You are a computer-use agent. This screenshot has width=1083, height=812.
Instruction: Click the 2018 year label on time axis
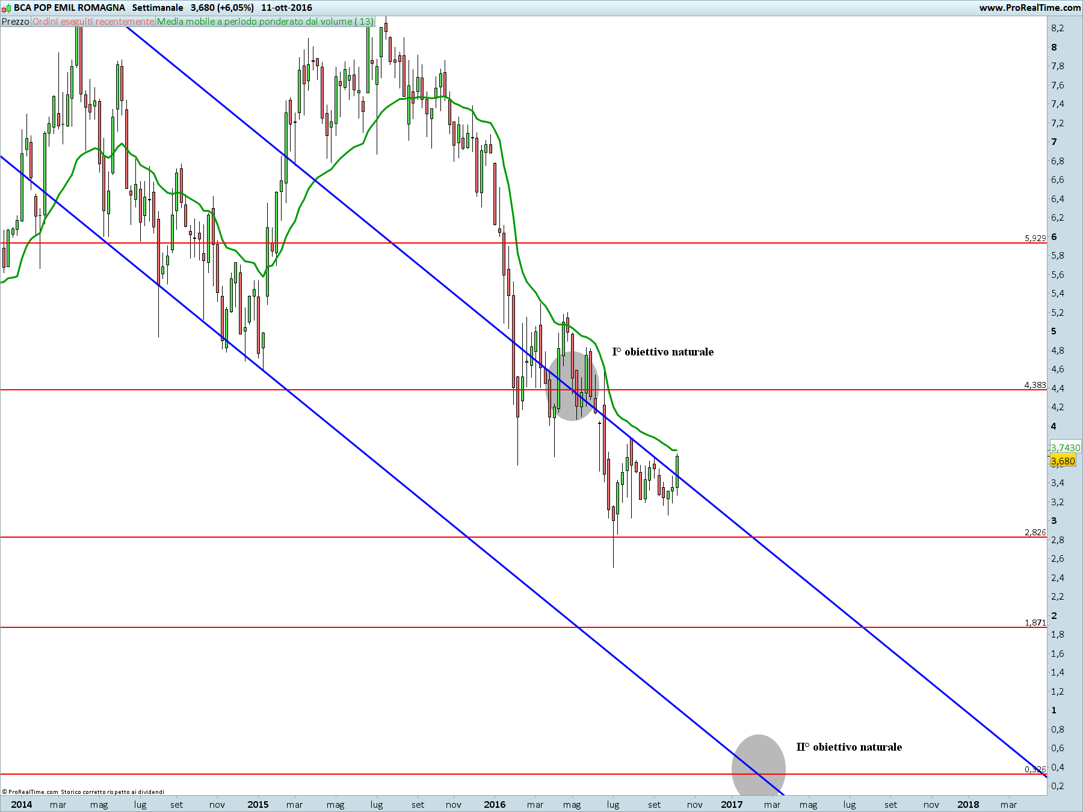pos(968,805)
